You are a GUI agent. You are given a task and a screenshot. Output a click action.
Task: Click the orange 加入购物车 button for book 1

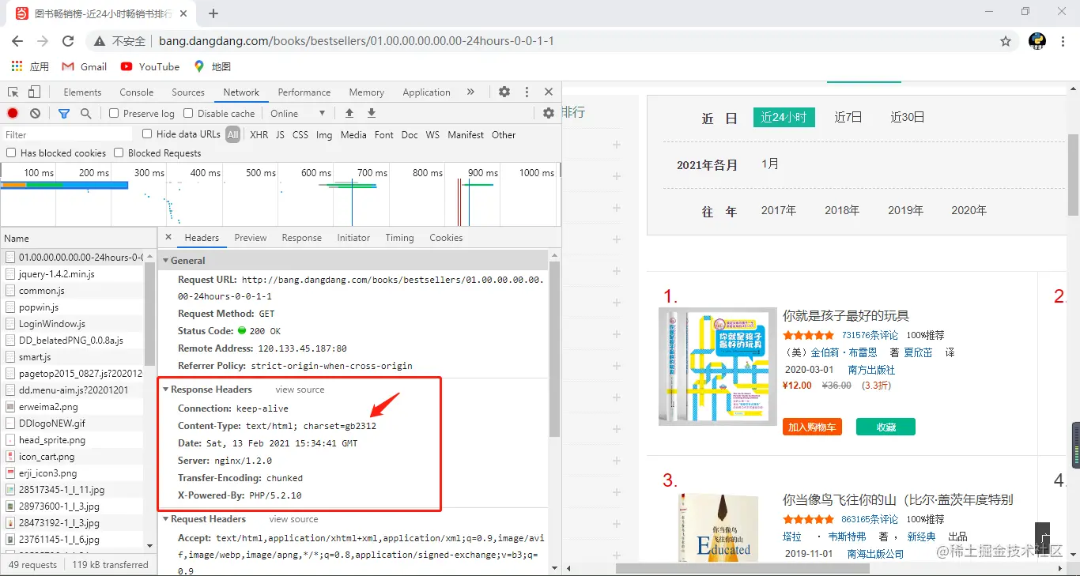coord(812,427)
